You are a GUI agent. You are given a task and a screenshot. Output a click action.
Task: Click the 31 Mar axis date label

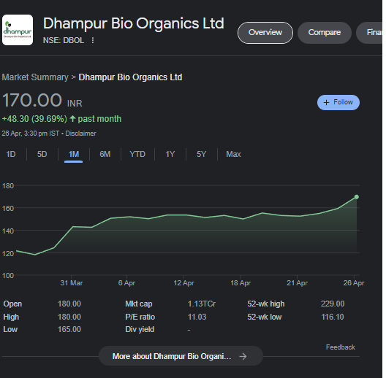pyautogui.click(x=72, y=283)
